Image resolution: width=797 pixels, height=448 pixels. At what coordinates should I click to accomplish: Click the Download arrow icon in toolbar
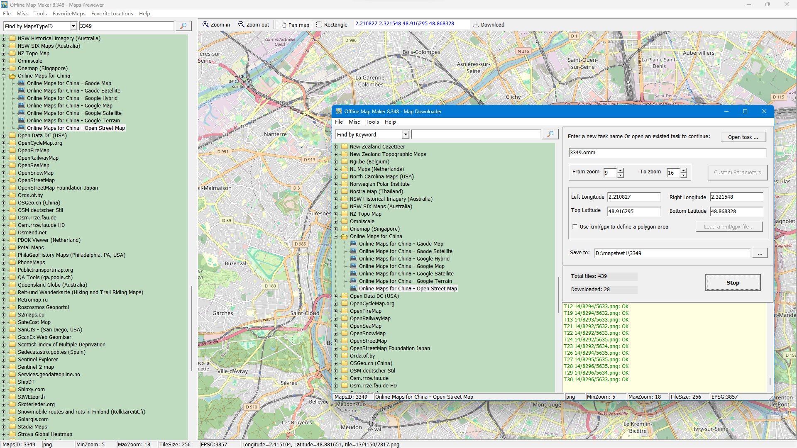coord(476,24)
